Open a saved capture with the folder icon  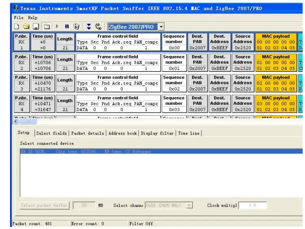(x=26, y=26)
